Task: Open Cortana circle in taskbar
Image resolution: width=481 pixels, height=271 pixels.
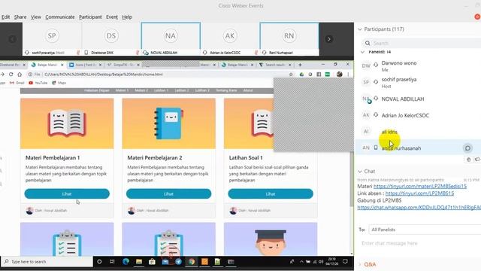Action: [x=99, y=262]
